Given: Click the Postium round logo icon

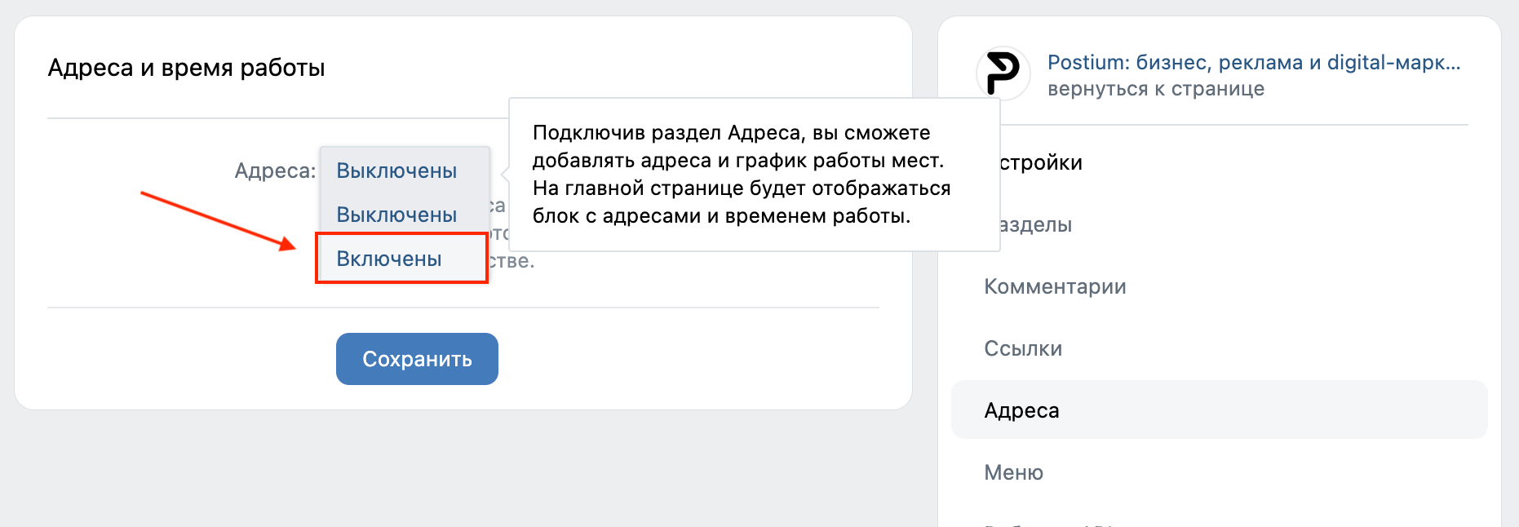Looking at the screenshot, I should coord(1003,73).
